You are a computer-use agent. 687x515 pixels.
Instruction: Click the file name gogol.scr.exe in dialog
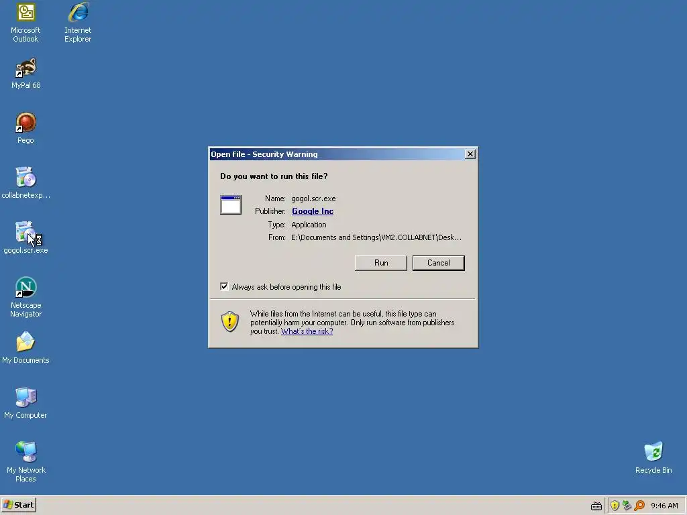click(x=313, y=198)
